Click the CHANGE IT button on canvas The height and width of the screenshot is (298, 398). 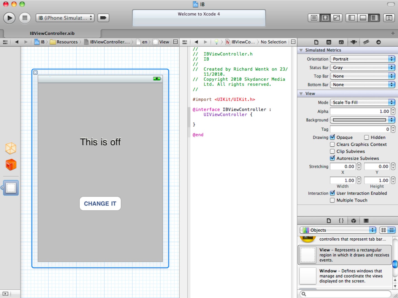(x=100, y=203)
